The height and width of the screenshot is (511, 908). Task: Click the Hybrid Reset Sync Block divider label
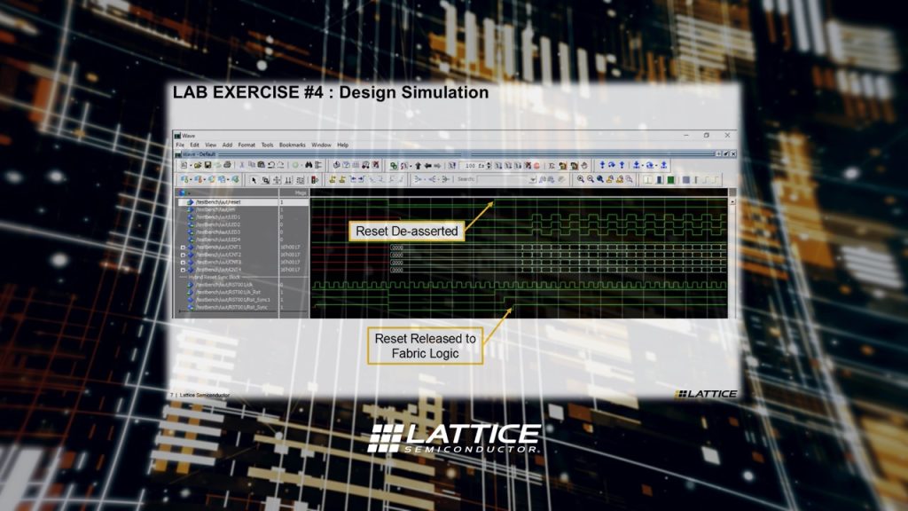click(215, 278)
